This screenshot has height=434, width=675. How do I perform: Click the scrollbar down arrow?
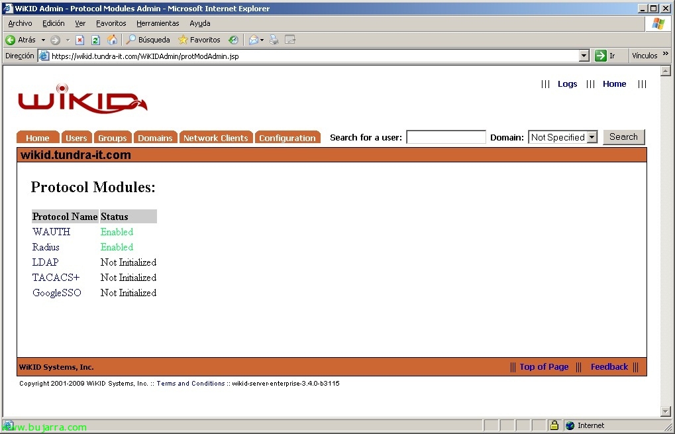[666, 411]
